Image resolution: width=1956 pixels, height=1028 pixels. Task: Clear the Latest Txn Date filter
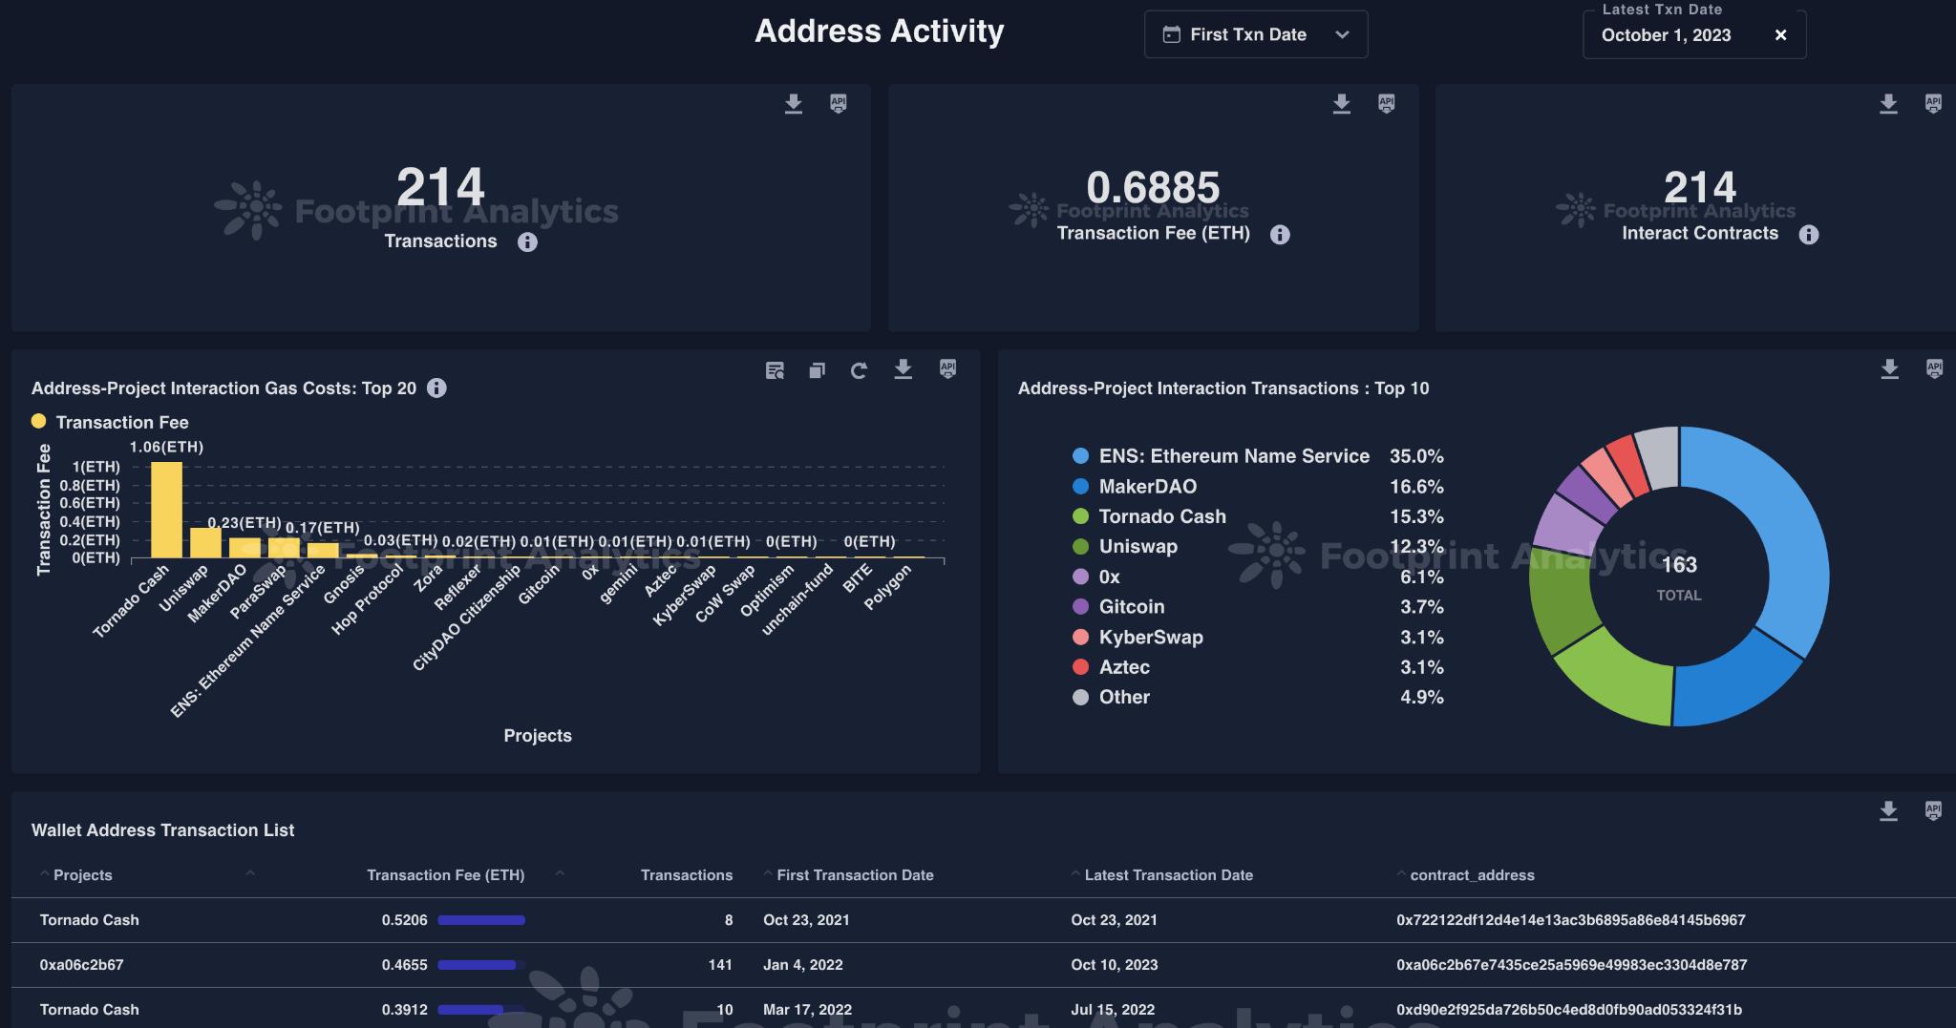click(x=1780, y=35)
